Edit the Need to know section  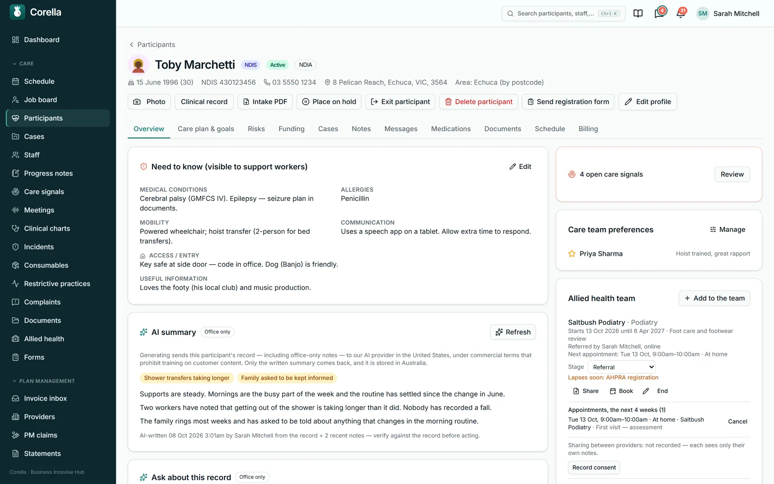(521, 166)
